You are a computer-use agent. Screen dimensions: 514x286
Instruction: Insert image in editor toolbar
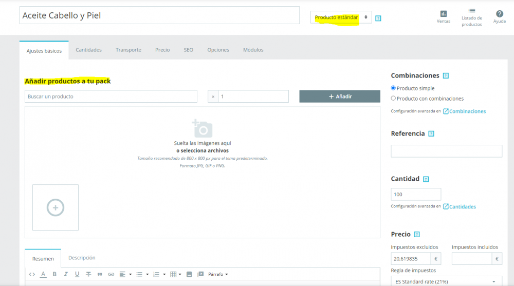point(189,274)
